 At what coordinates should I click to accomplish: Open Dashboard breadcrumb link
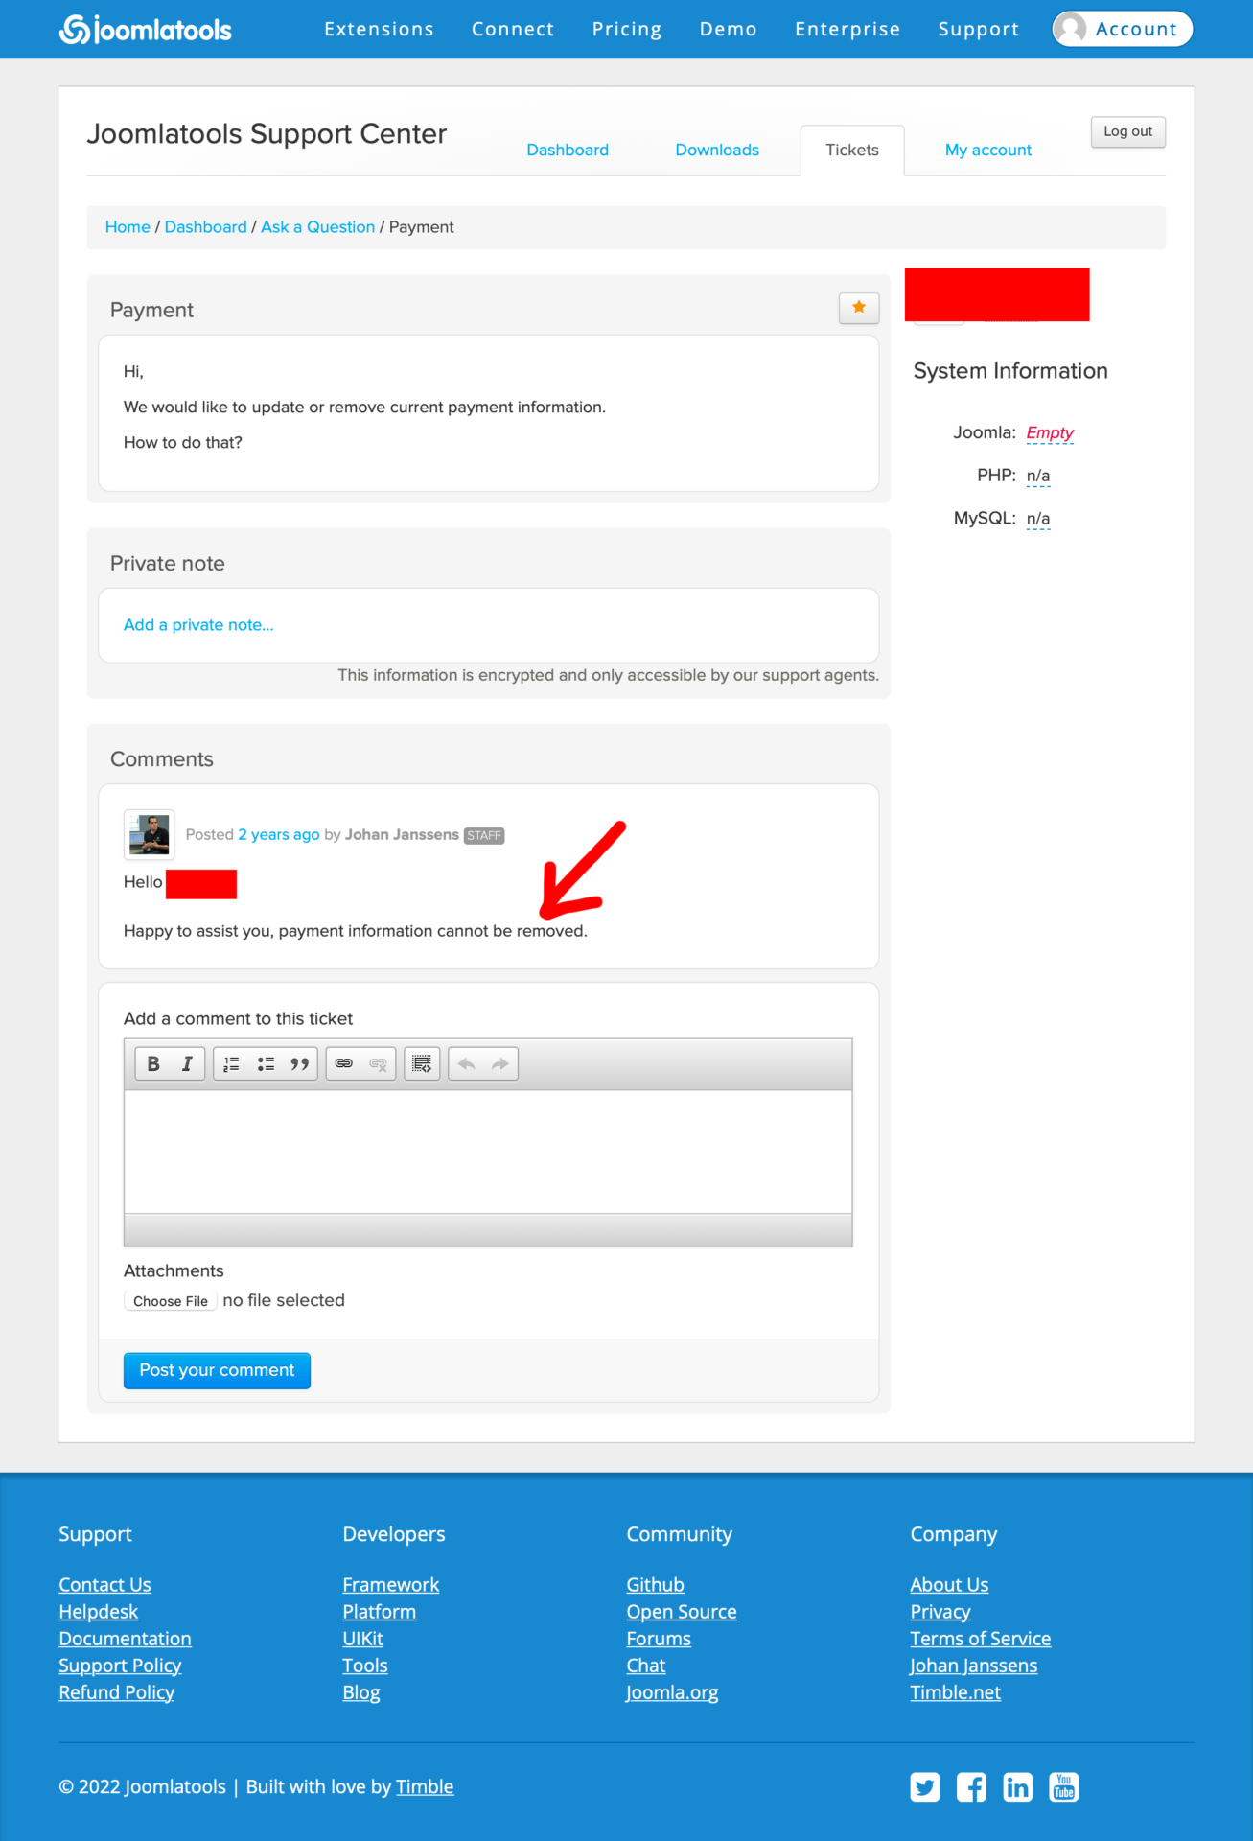tap(206, 227)
